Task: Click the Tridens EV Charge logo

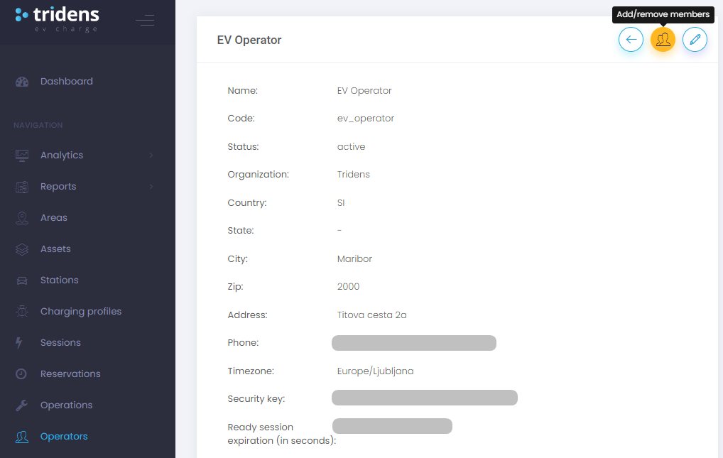Action: 62,21
